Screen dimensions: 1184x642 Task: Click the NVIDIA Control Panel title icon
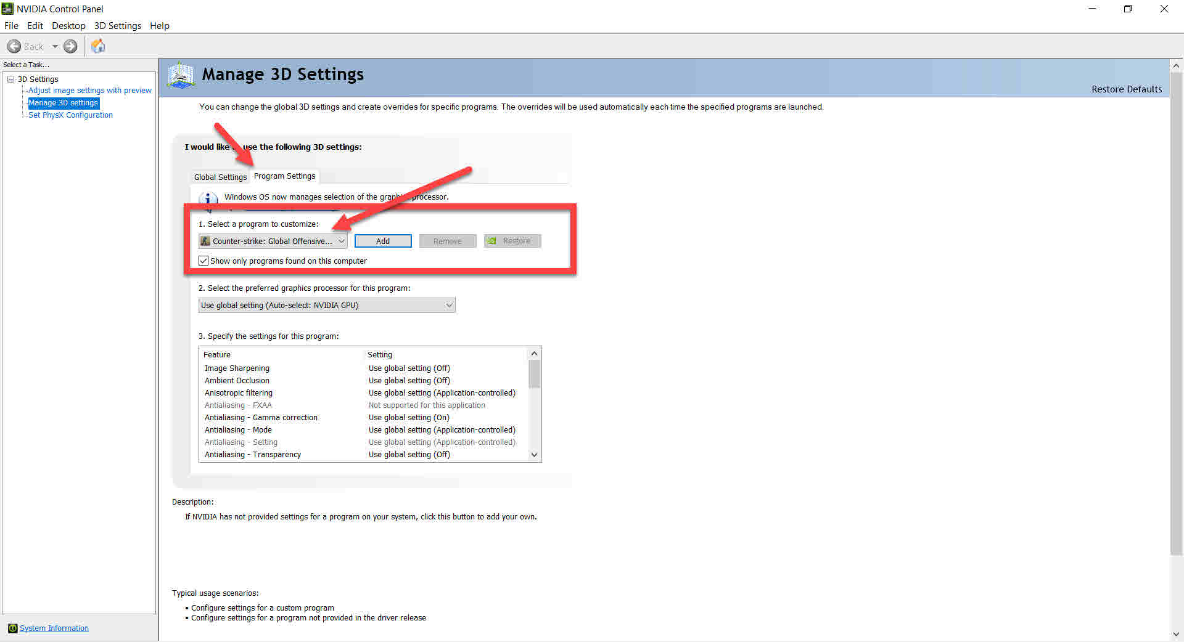[x=7, y=9]
